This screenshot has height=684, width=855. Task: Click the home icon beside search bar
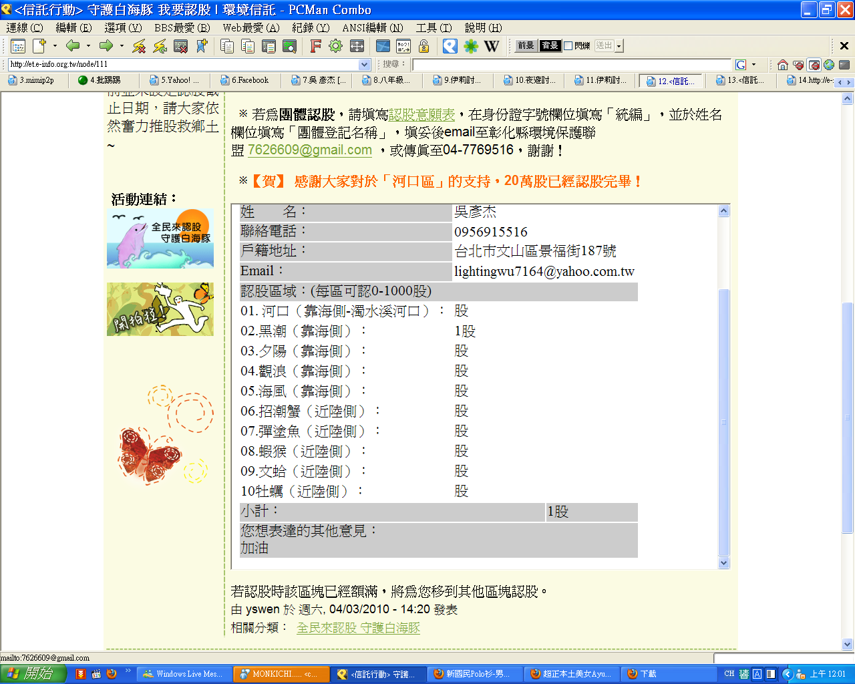[782, 65]
